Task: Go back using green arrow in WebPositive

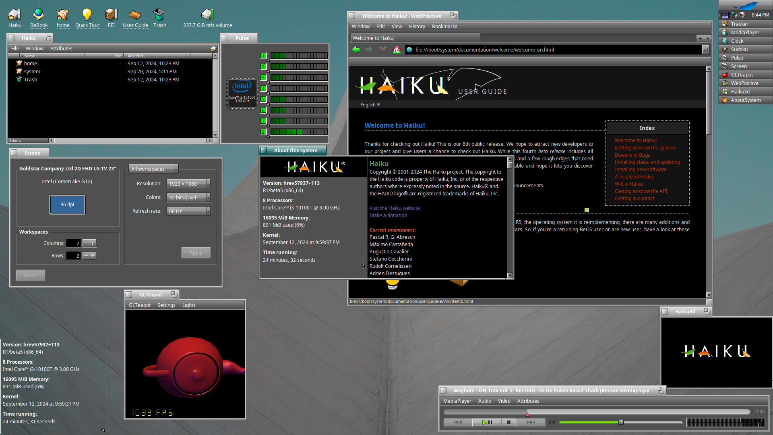Action: click(x=356, y=50)
